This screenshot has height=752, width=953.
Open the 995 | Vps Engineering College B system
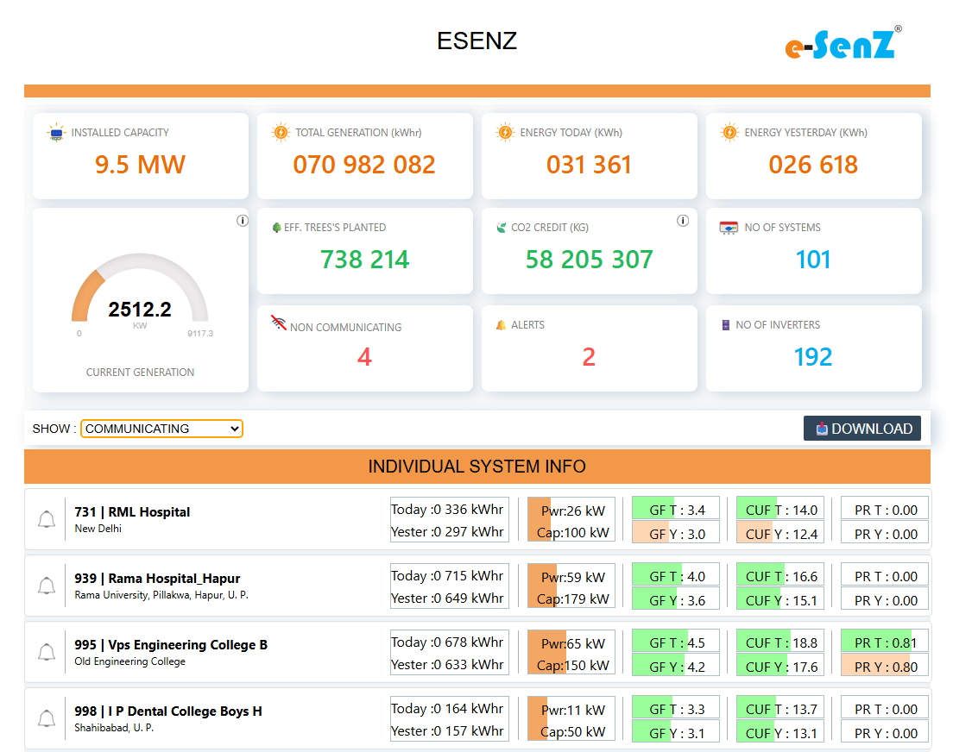171,644
